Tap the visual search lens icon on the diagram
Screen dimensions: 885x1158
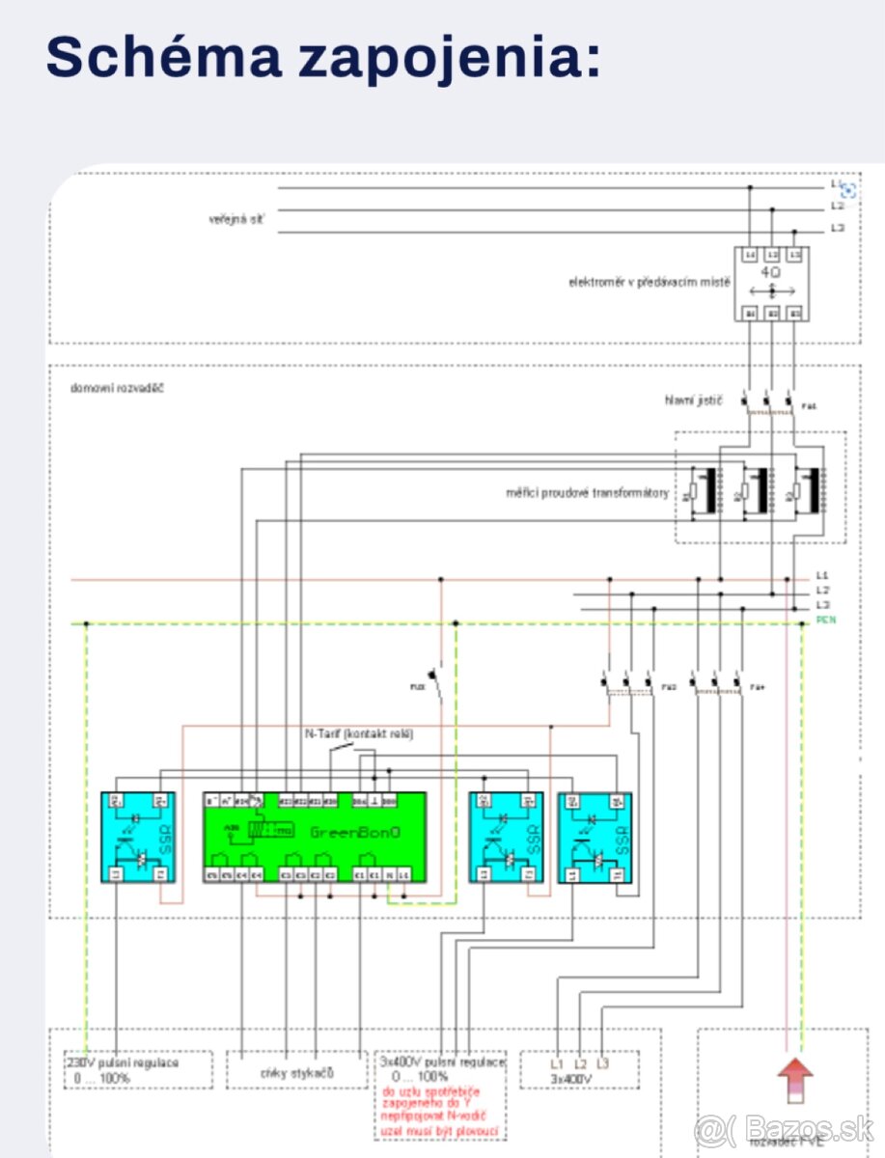click(848, 190)
